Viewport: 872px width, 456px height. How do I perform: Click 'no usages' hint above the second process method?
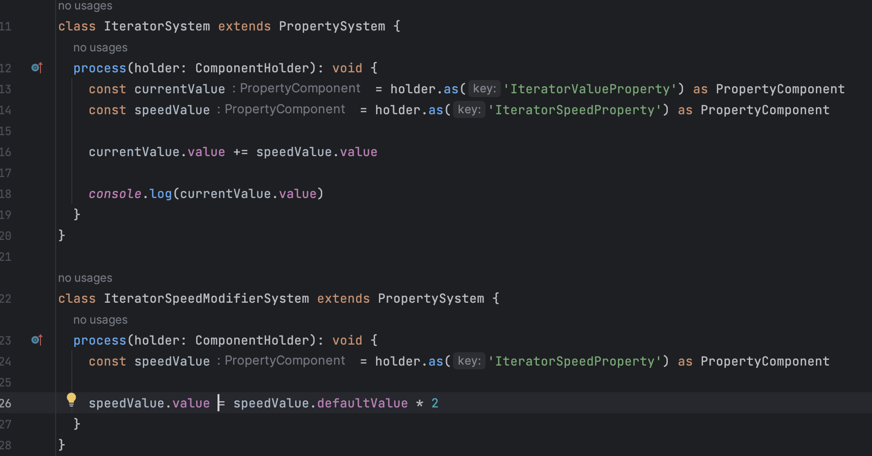pyautogui.click(x=100, y=320)
